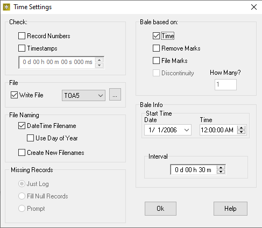Viewport: 262px width, 228px height.
Task: Click the Time Settings title bar icon
Action: (x=6, y=7)
